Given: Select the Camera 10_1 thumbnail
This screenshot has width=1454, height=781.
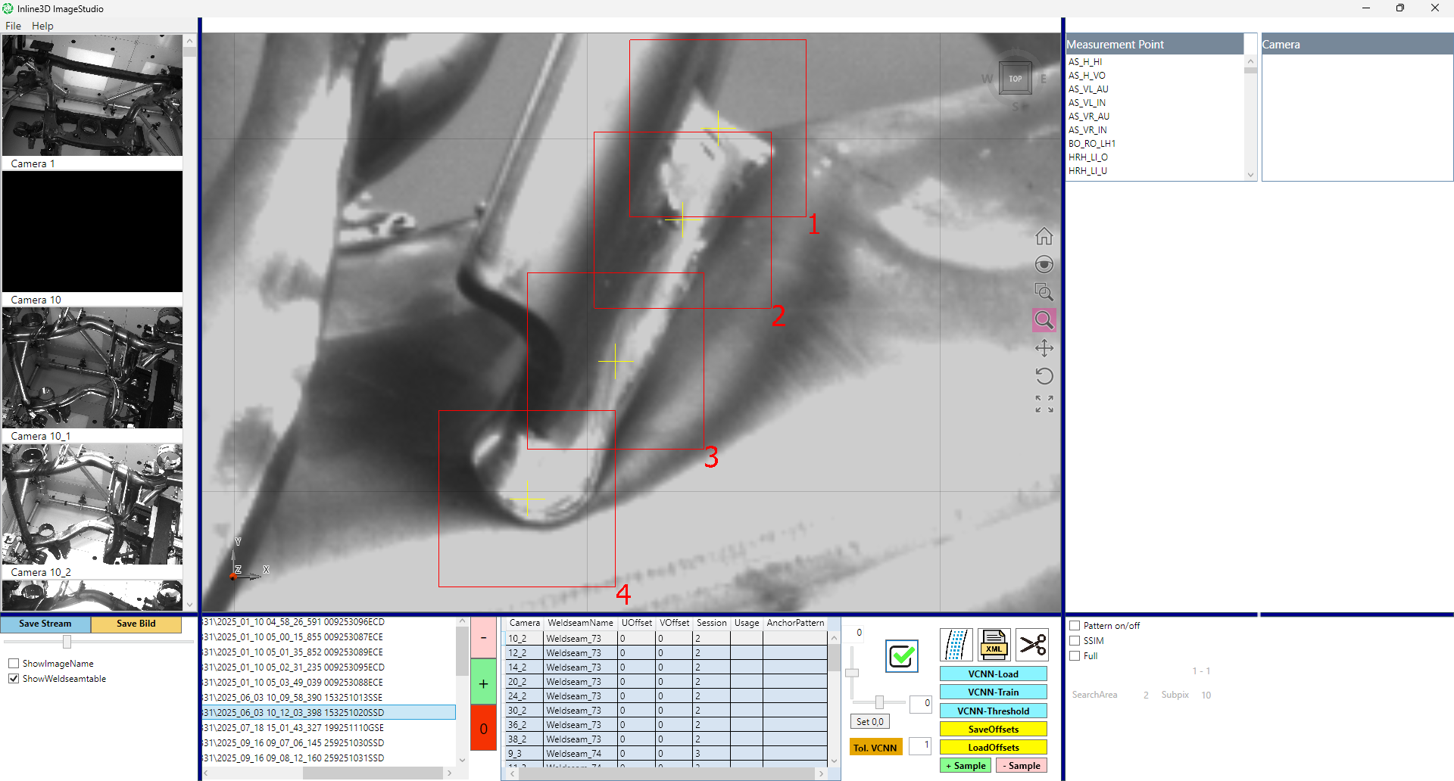Looking at the screenshot, I should pyautogui.click(x=92, y=368).
